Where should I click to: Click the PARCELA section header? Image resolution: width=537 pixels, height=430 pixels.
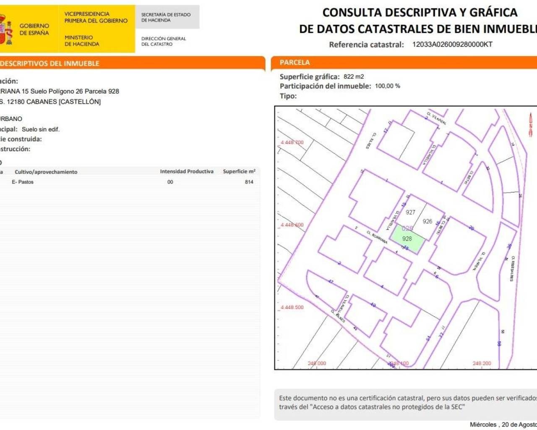(295, 63)
